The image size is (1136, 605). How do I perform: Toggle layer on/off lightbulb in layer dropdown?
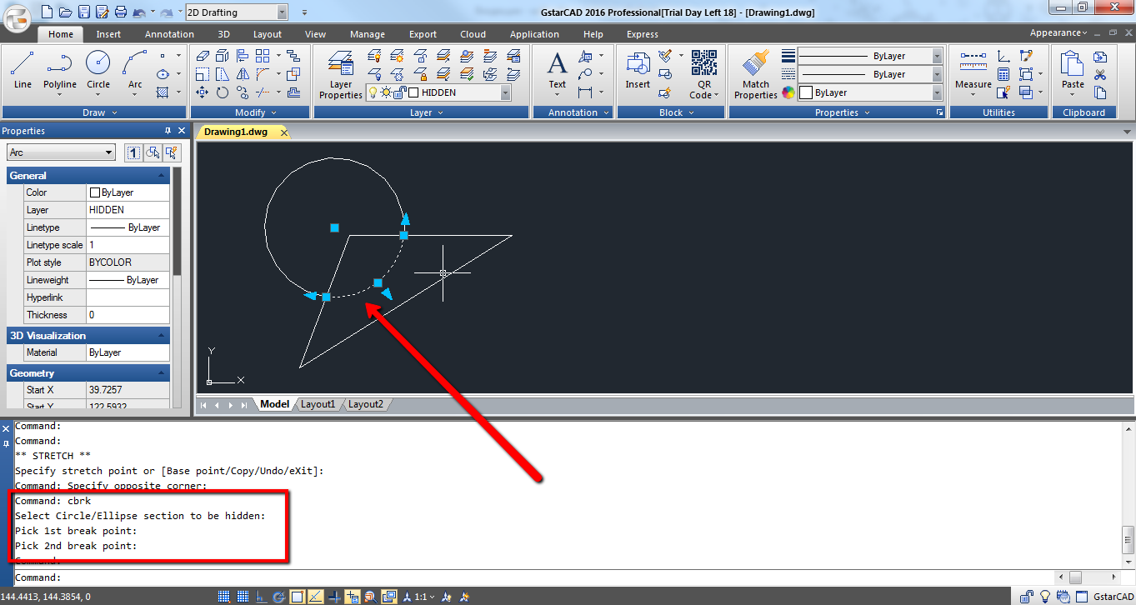coord(373,92)
